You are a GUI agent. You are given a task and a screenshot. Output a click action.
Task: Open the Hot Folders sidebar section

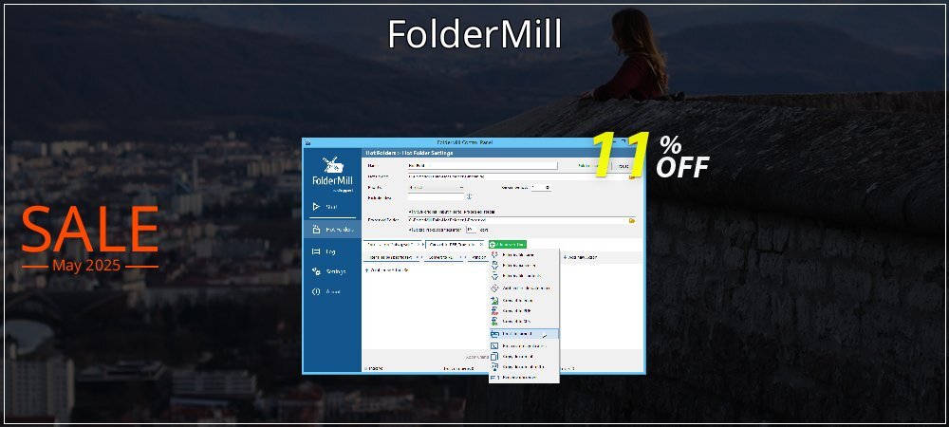point(332,230)
